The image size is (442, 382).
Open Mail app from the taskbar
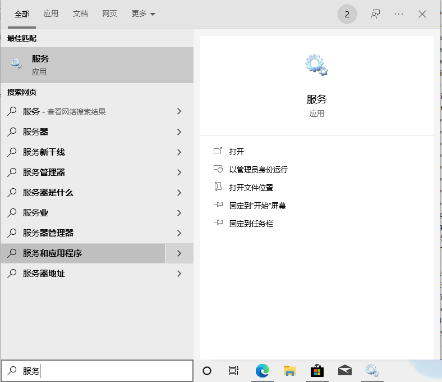345,370
